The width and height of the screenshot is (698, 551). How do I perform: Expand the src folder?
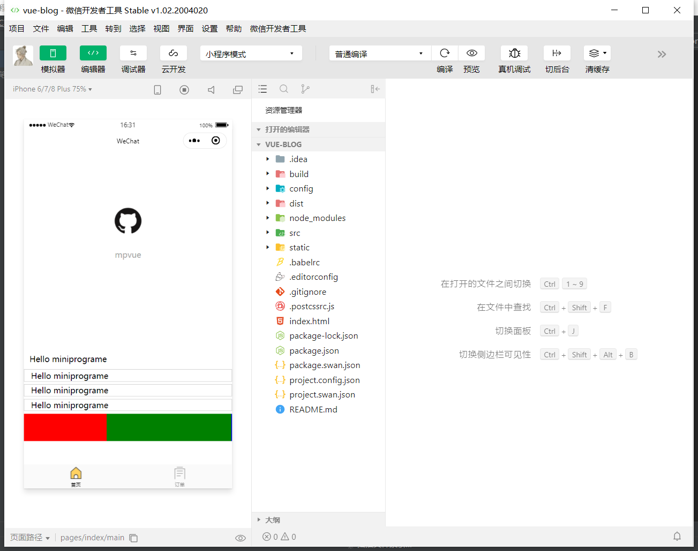pos(295,233)
